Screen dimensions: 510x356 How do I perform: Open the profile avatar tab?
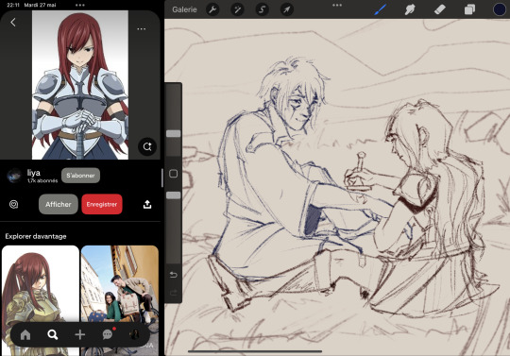(x=134, y=334)
